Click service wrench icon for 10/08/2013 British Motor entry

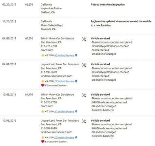(x=84, y=95)
